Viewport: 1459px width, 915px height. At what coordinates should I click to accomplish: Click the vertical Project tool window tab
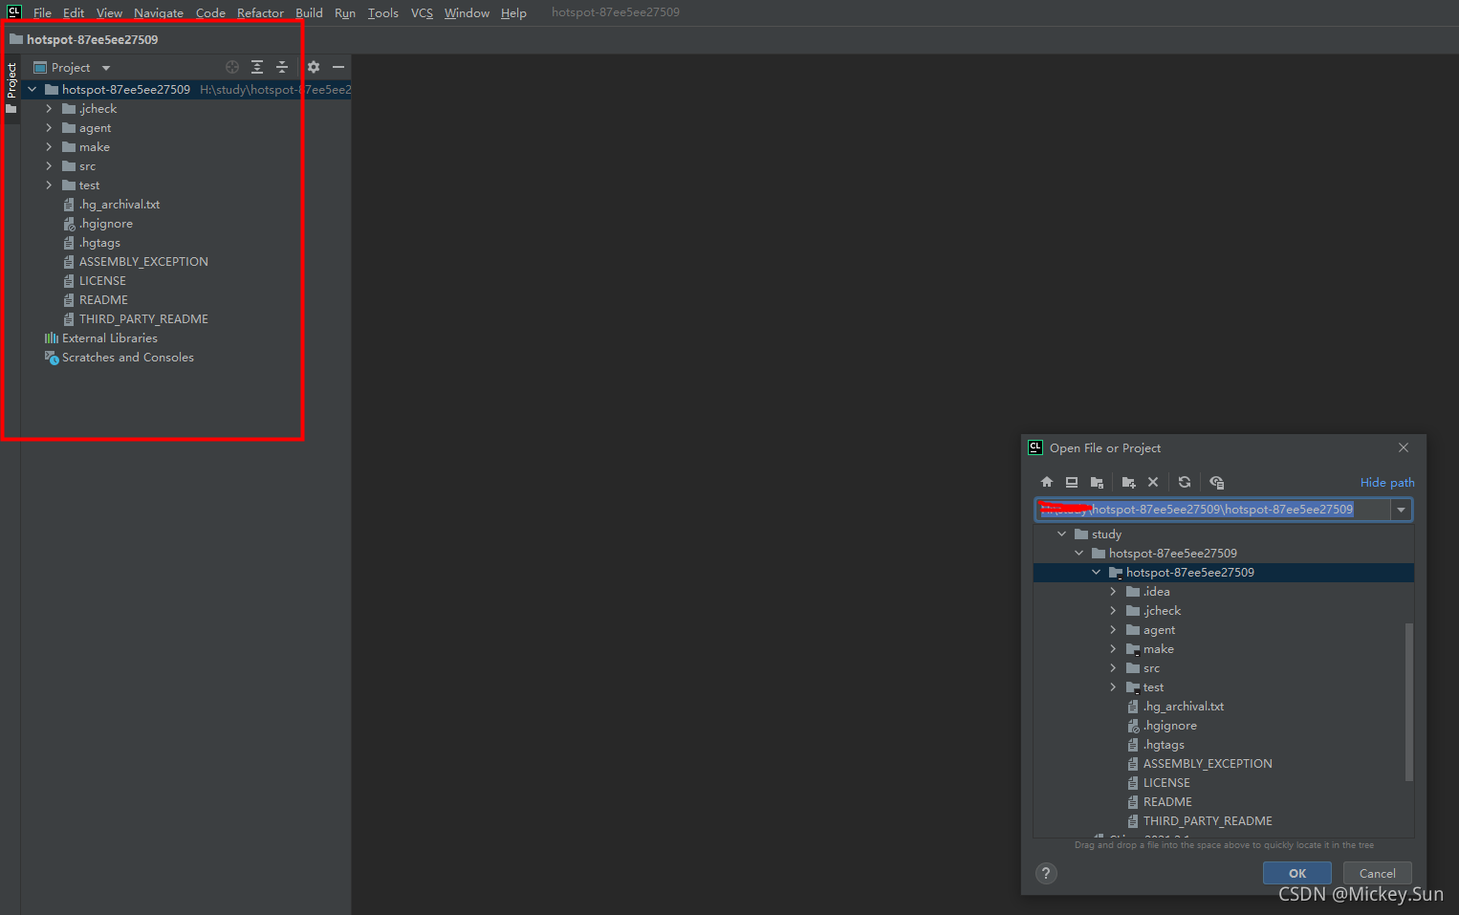[x=11, y=88]
